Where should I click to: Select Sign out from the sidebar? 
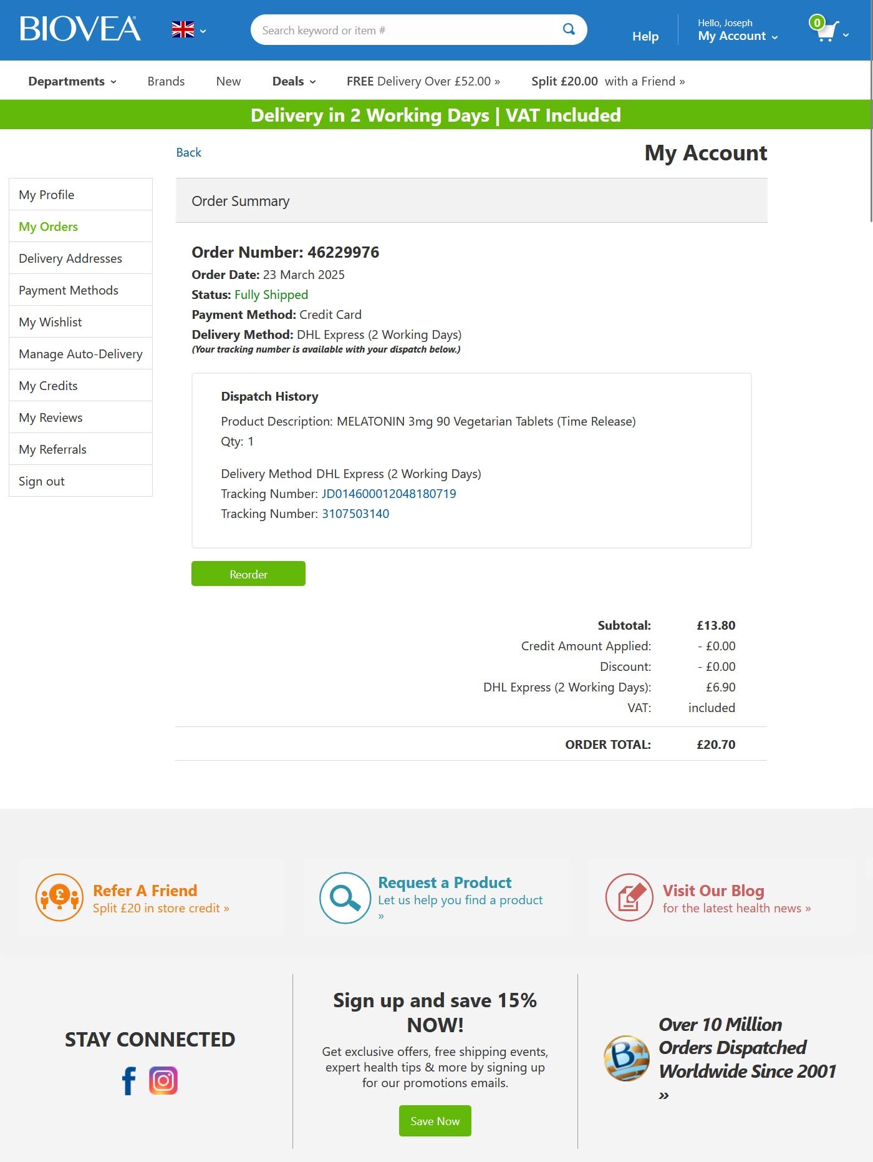point(41,481)
